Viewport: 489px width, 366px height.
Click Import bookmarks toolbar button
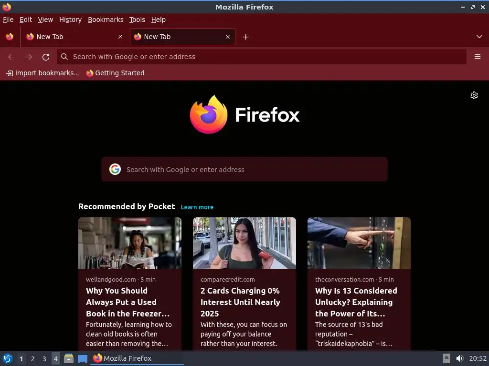43,73
